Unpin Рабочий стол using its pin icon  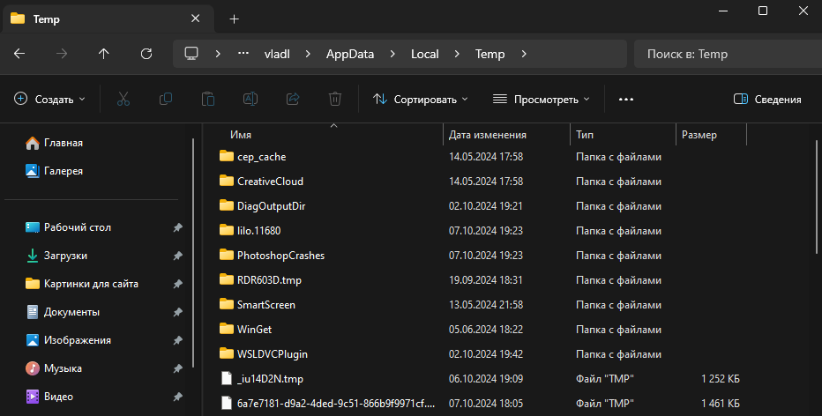click(x=177, y=227)
